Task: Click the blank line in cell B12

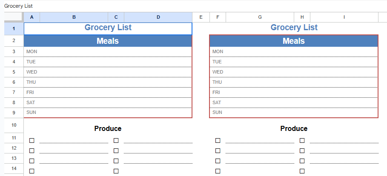Action: click(x=74, y=150)
